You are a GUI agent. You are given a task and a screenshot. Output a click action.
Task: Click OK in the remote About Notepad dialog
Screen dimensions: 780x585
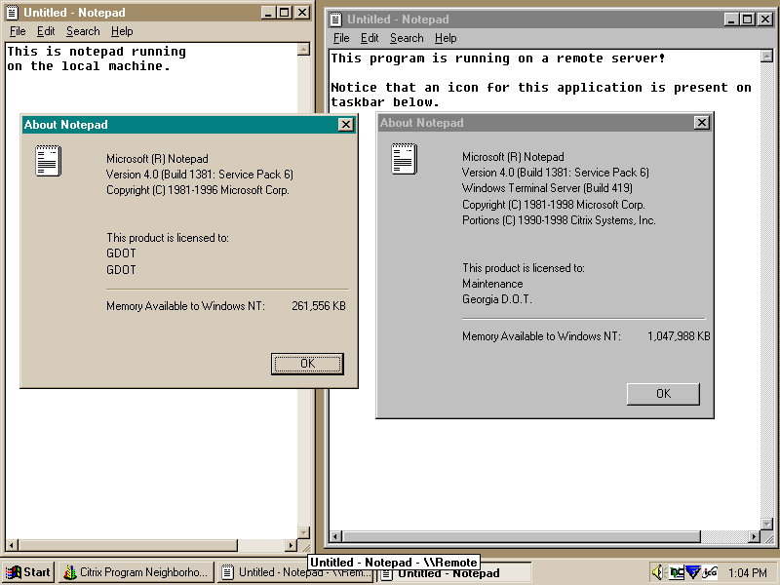pyautogui.click(x=663, y=394)
